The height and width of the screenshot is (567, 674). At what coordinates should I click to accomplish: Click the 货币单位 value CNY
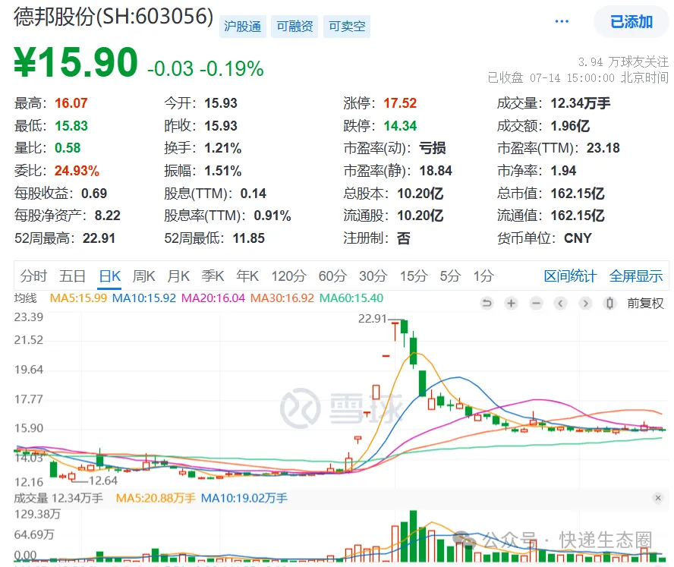coord(578,238)
